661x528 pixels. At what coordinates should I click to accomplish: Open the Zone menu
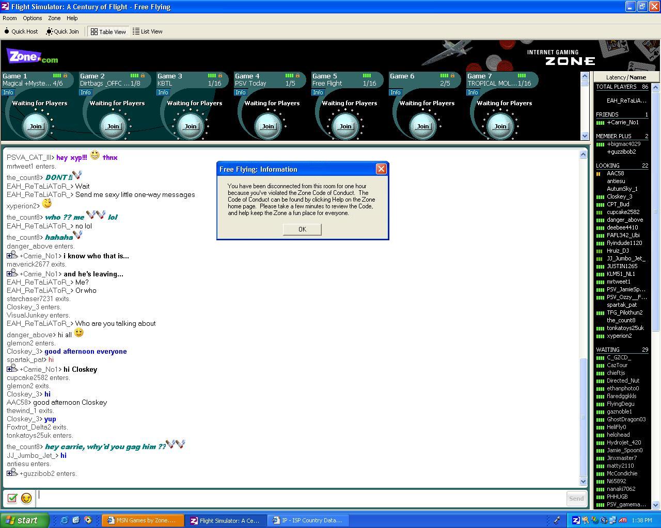[54, 18]
